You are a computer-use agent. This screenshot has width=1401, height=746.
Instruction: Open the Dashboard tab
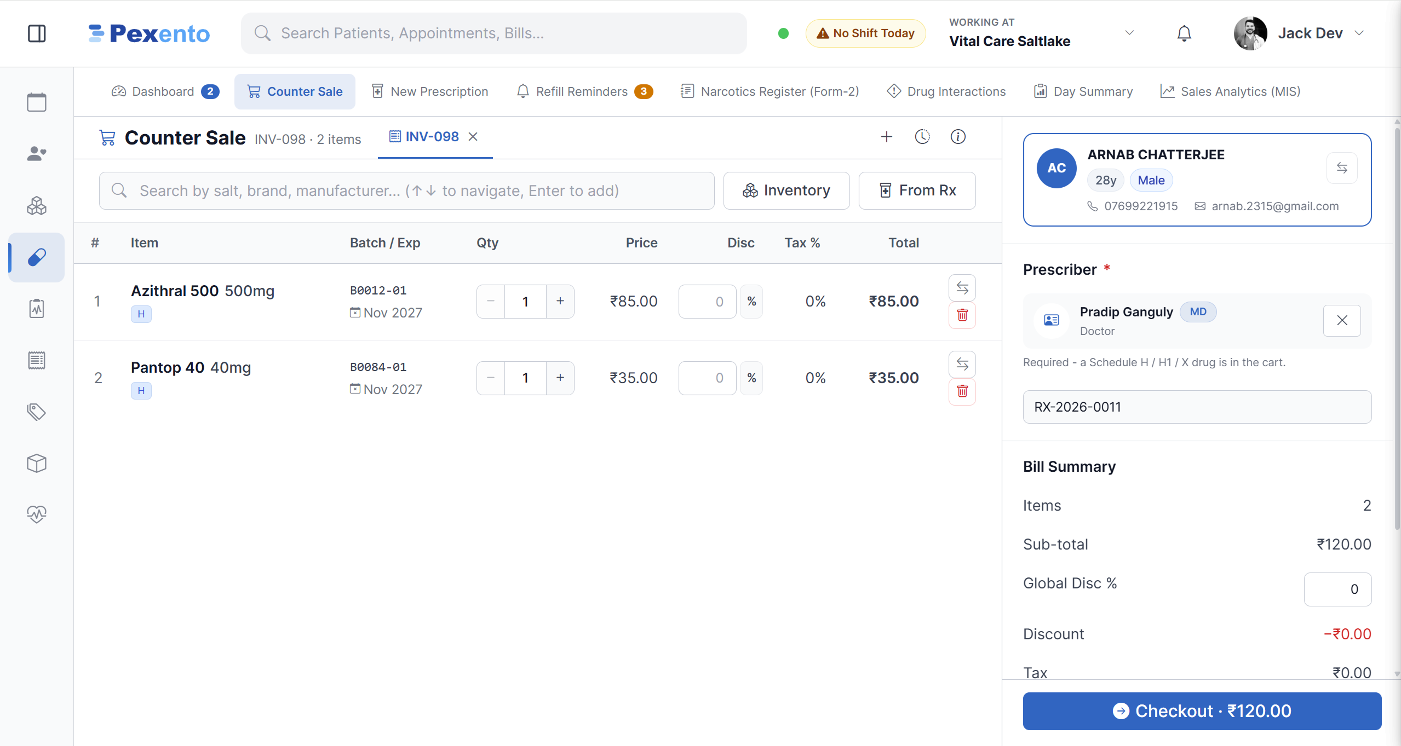tap(165, 91)
